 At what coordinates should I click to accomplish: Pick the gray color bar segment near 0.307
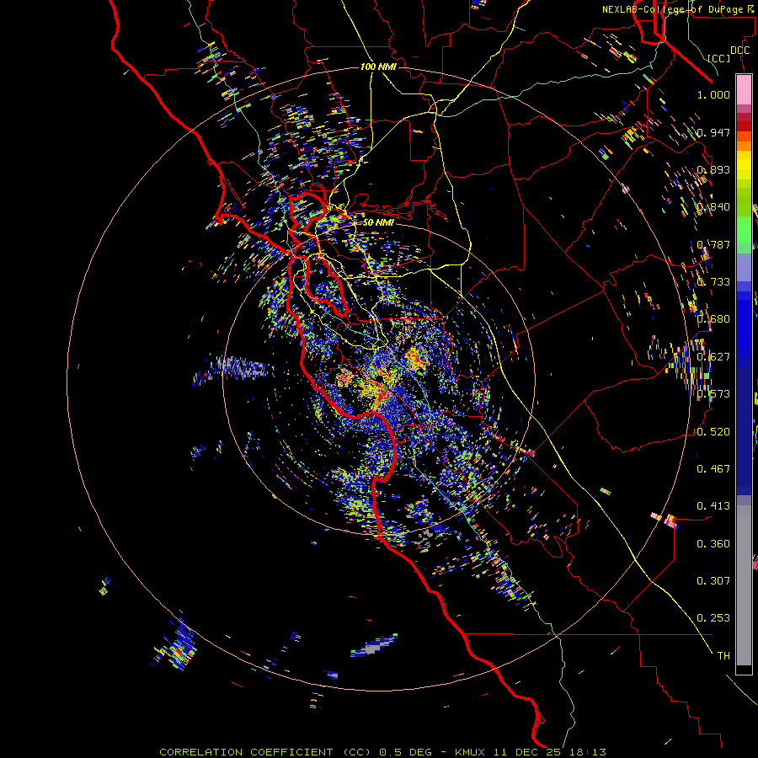pos(744,585)
